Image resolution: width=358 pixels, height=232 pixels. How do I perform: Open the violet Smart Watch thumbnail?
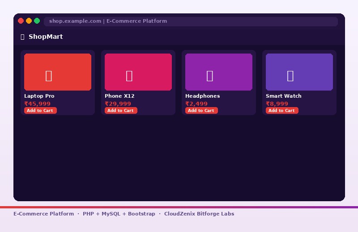click(299, 72)
